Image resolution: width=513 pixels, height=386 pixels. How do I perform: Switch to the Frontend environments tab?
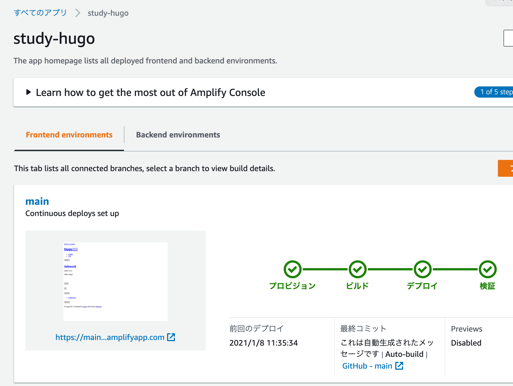click(69, 135)
